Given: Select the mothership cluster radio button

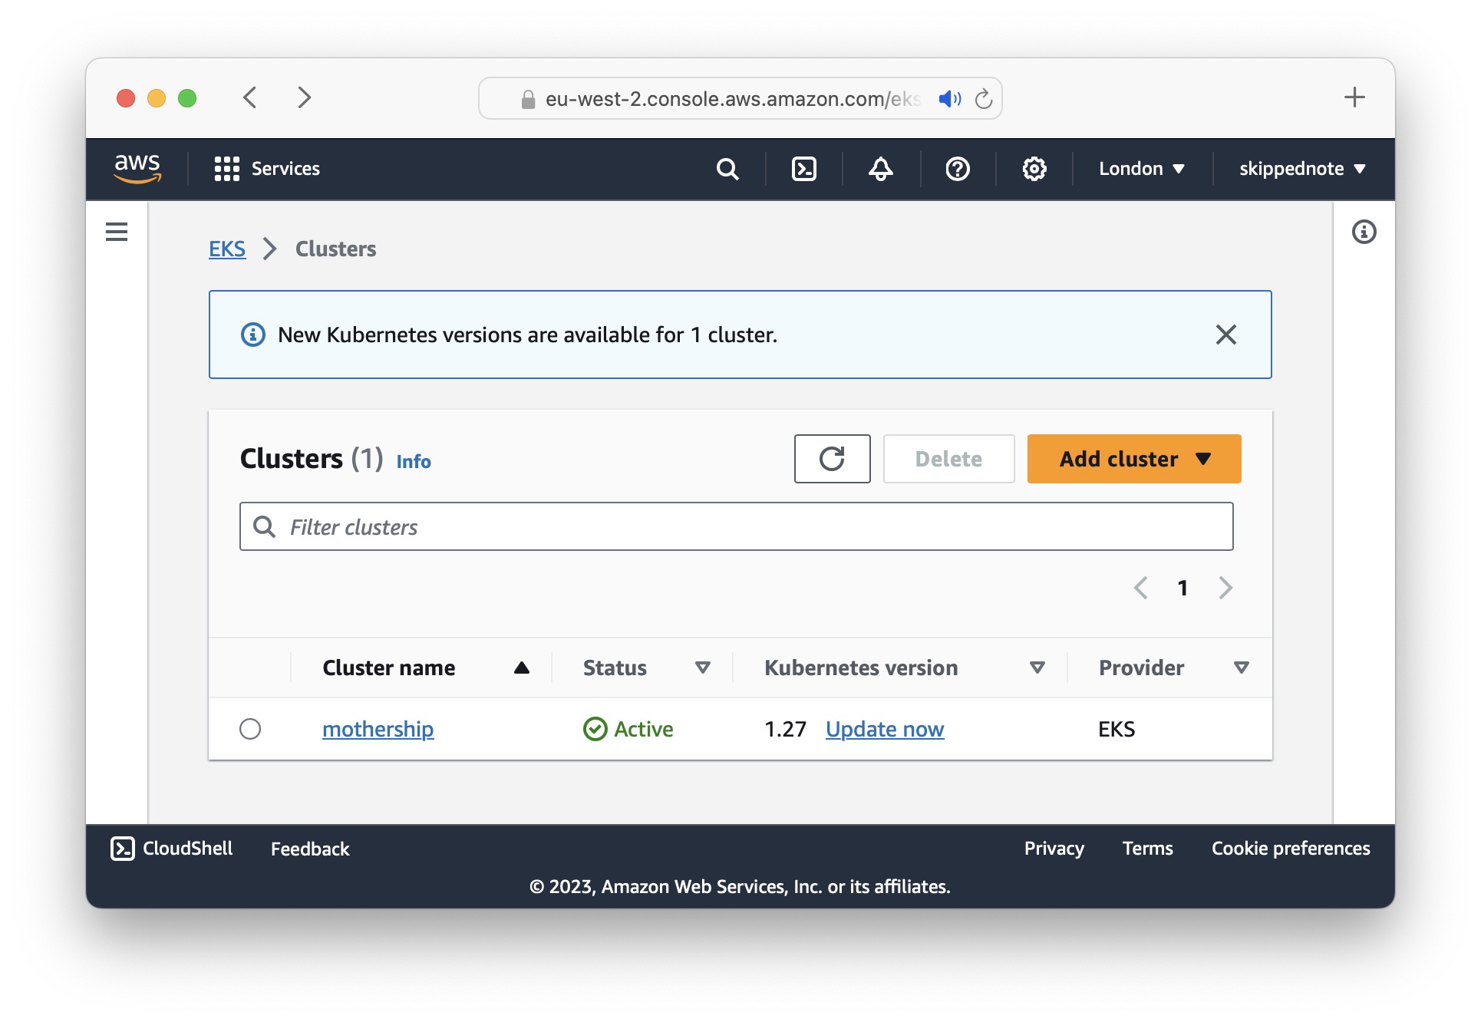Looking at the screenshot, I should point(250,729).
